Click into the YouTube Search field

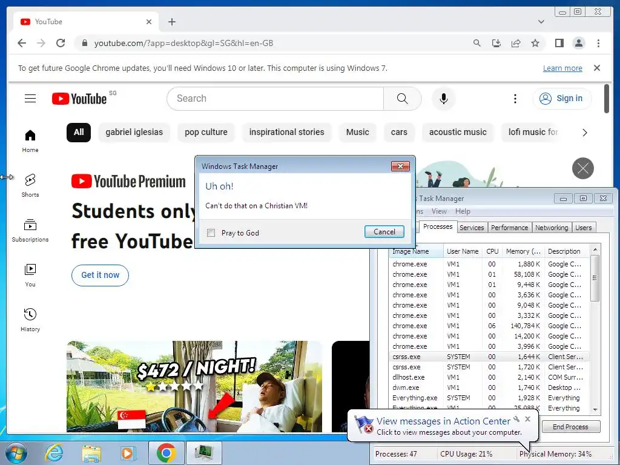pos(275,99)
